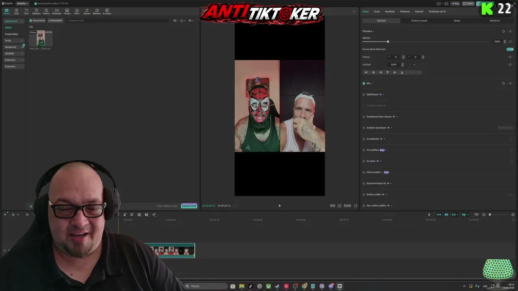This screenshot has width=518, height=291.
Task: Toggle fullscreen preview
Action: click(x=356, y=206)
